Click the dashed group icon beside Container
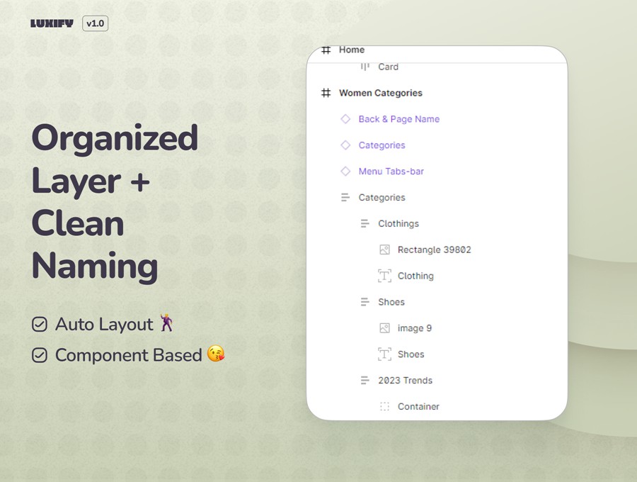The width and height of the screenshot is (637, 482). tap(384, 407)
